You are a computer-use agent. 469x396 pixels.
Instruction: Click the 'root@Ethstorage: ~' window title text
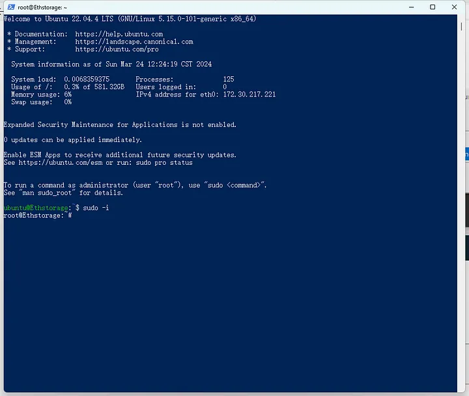coord(42,7)
